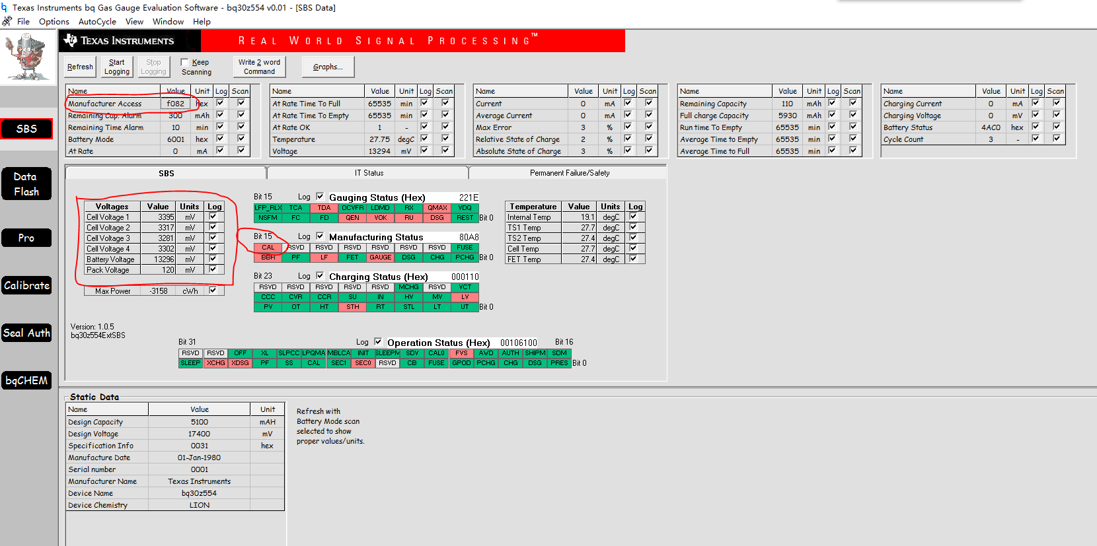Open the Help menu
Screen dimensions: 1097x546
(x=202, y=22)
